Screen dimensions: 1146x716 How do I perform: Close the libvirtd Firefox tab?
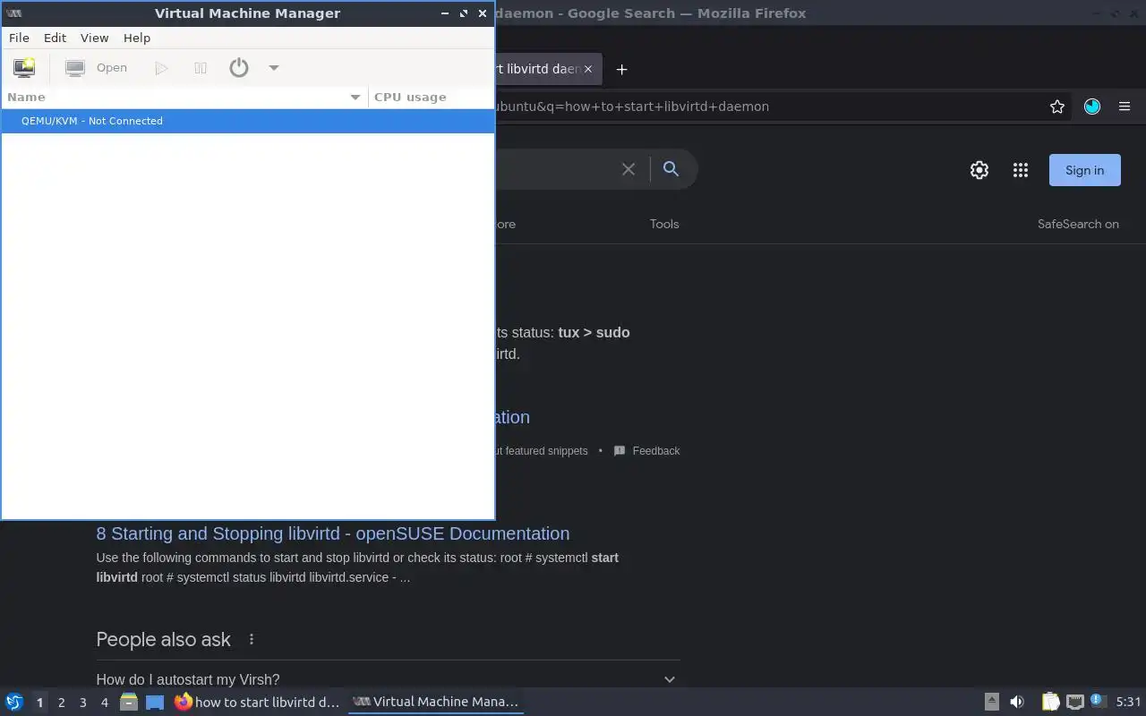pos(588,69)
